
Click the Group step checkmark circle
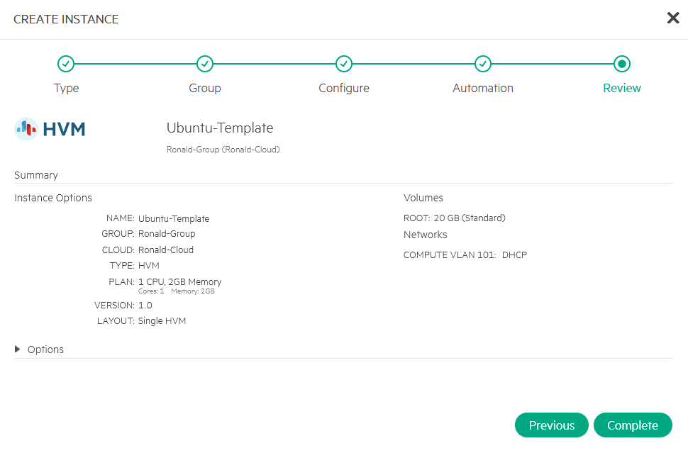tap(204, 64)
